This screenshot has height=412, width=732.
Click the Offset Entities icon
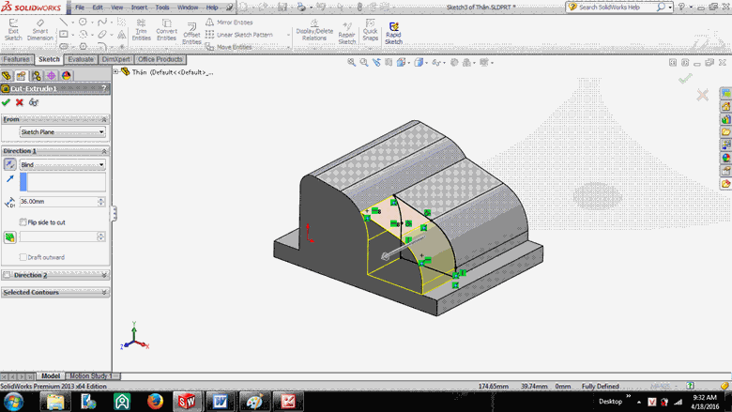[191, 32]
